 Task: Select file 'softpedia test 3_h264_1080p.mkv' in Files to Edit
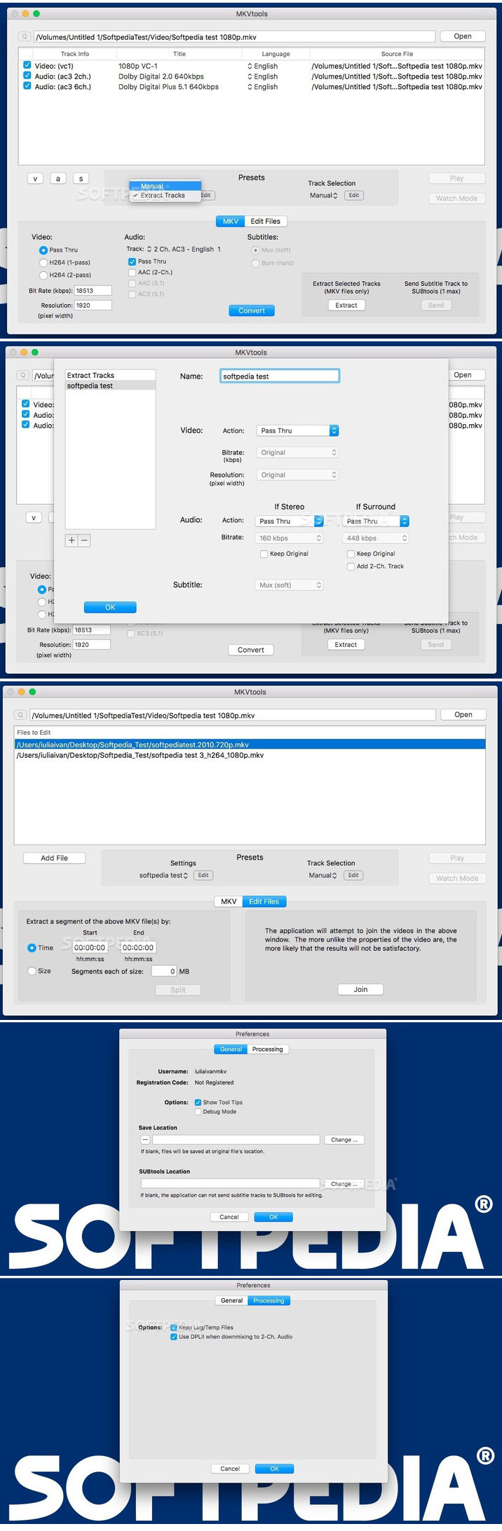(x=250, y=756)
